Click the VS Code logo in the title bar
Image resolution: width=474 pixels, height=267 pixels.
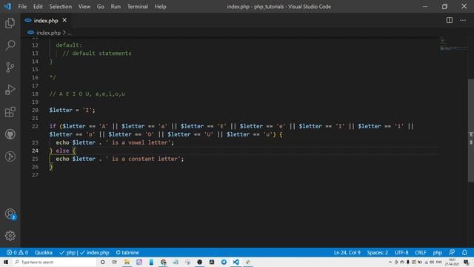point(7,7)
